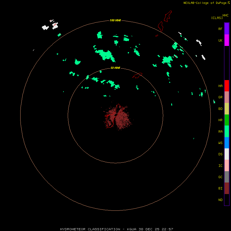
Task: Click the BD legend label
Action: (220, 109)
